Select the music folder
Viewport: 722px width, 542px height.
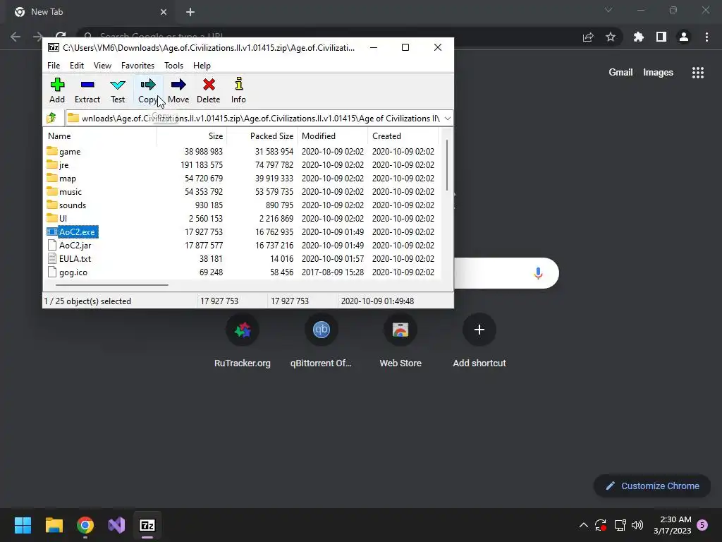pos(64,191)
